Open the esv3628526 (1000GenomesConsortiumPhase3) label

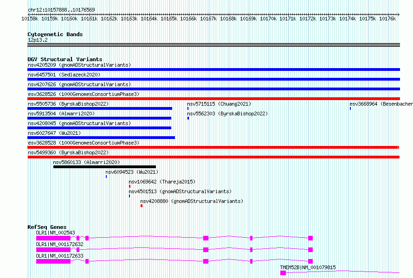84,94
